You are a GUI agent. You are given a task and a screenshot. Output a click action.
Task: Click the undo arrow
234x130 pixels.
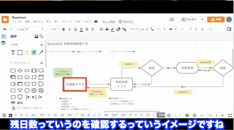click(x=5, y=29)
